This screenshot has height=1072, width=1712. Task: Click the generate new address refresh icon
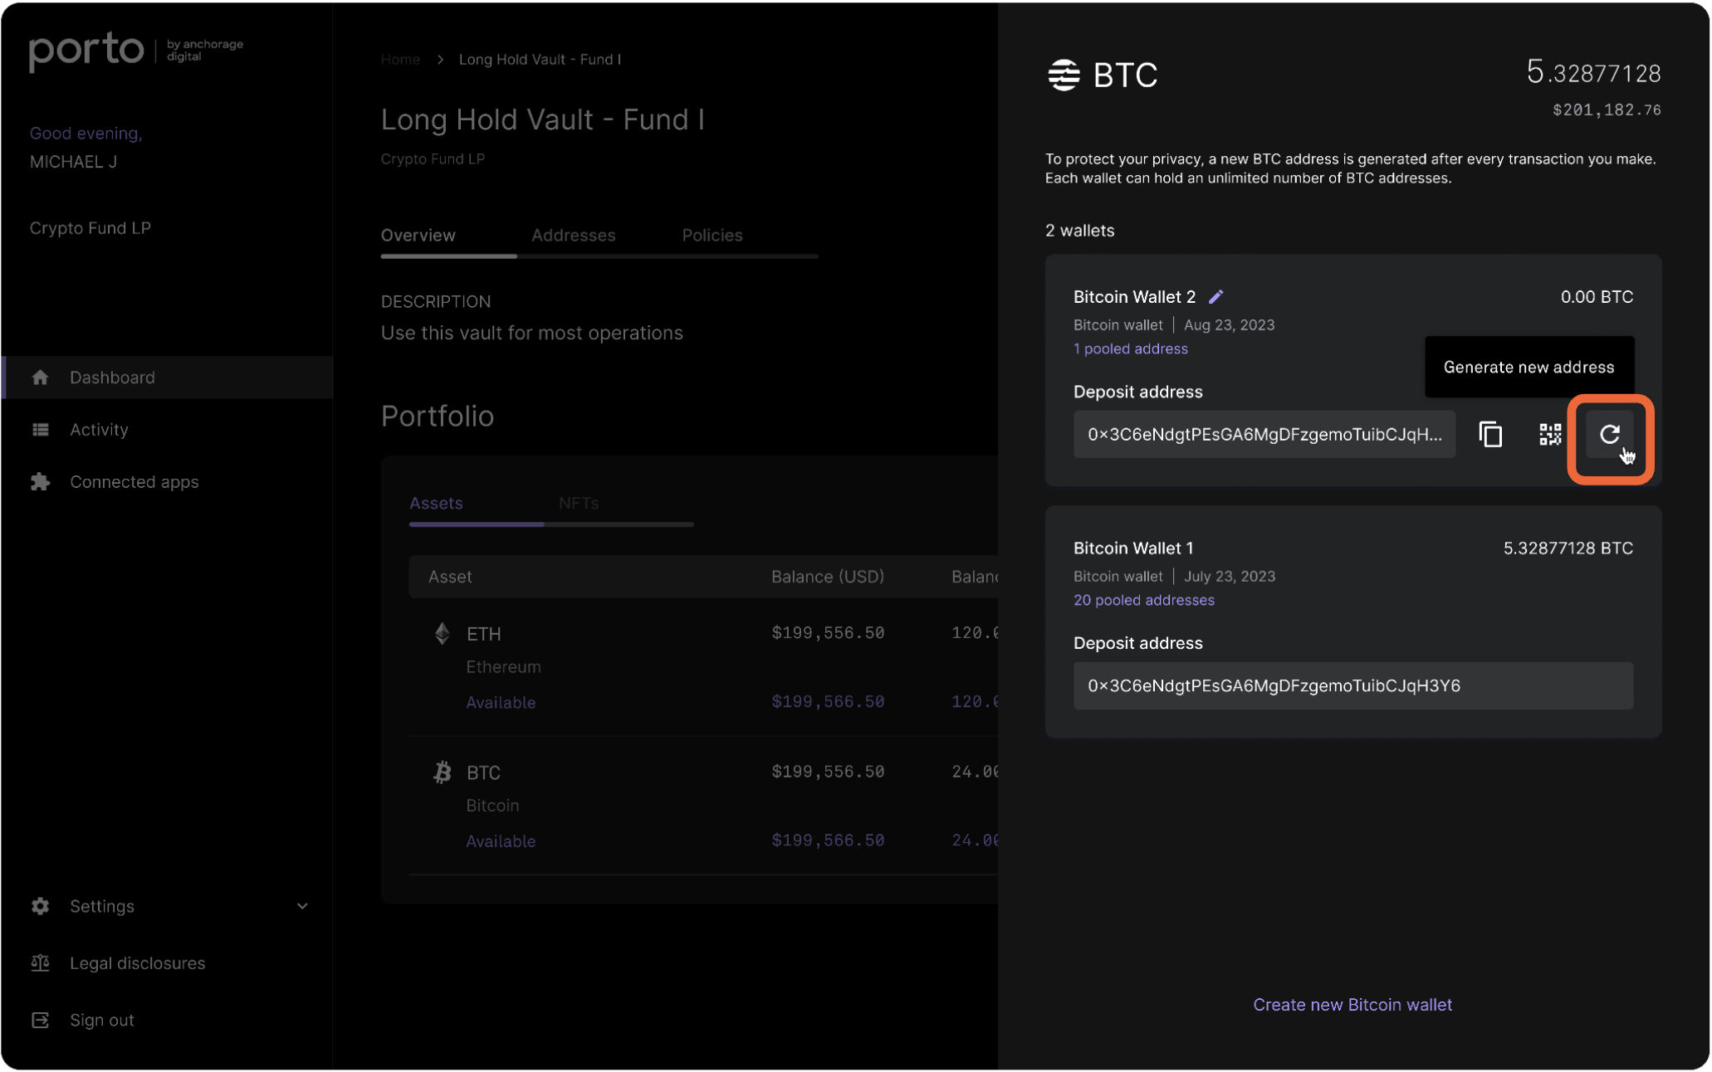(x=1609, y=434)
